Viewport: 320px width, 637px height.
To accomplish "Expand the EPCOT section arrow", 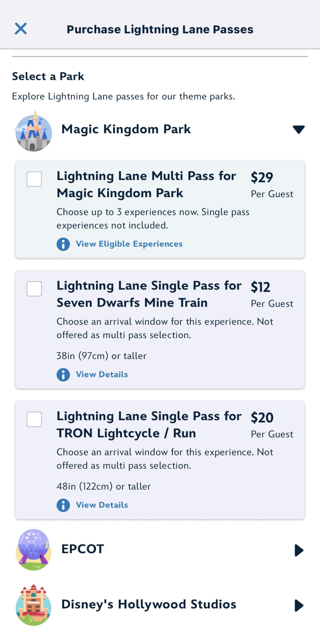I will click(299, 550).
